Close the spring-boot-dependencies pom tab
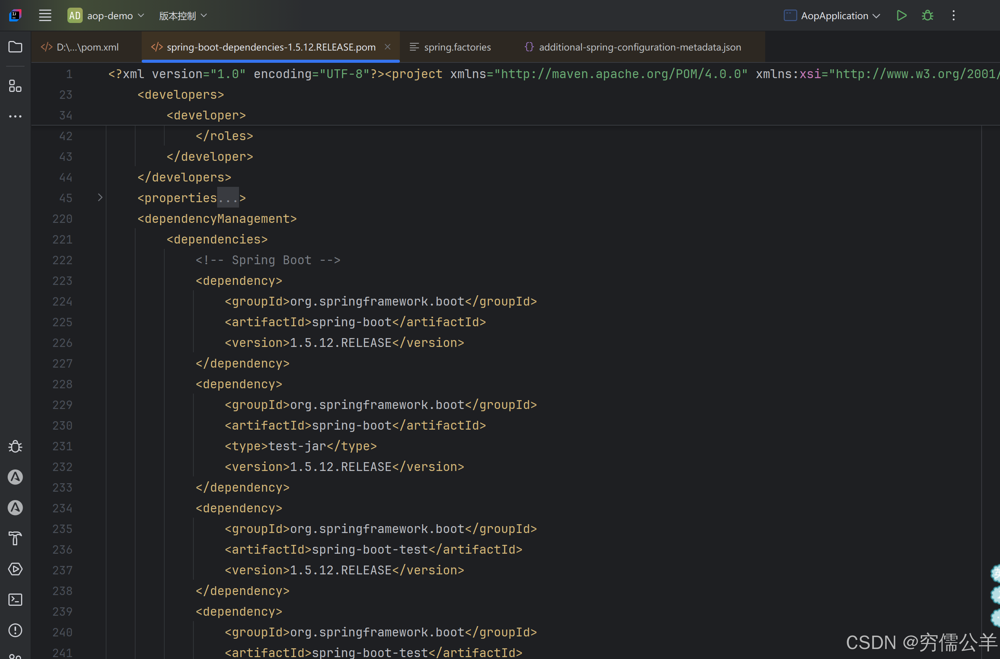The width and height of the screenshot is (1000, 659). coord(388,47)
